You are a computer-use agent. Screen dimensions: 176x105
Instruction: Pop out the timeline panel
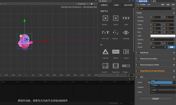pyautogui.click(x=130, y=79)
